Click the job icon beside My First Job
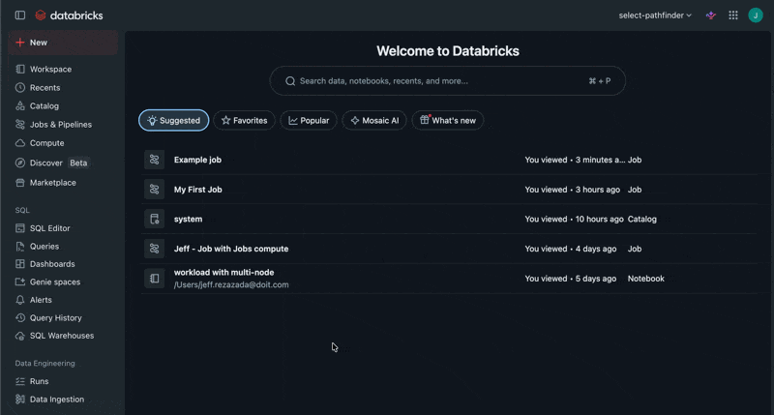Screen dimensions: 774x415 coord(155,190)
